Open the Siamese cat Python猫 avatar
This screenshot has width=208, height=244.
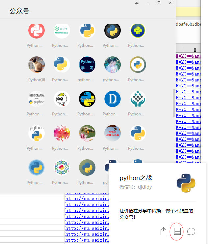(37, 65)
